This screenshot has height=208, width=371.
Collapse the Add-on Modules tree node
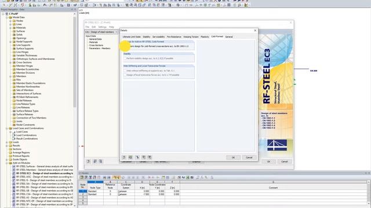7,163
